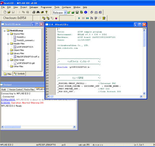Collapse the Library Files folder
The width and height of the screenshot is (155, 147).
pyautogui.click(x=8, y=54)
